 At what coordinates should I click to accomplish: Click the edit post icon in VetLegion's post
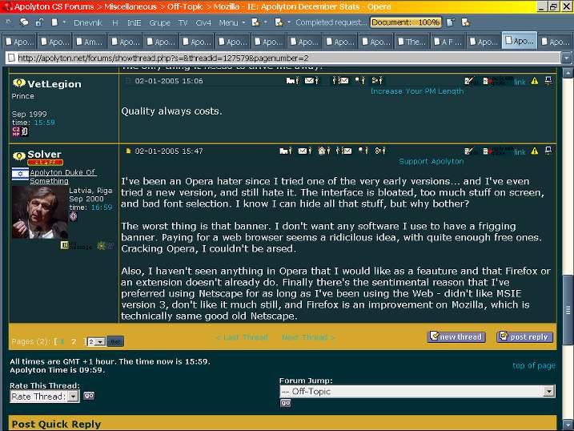[469, 81]
